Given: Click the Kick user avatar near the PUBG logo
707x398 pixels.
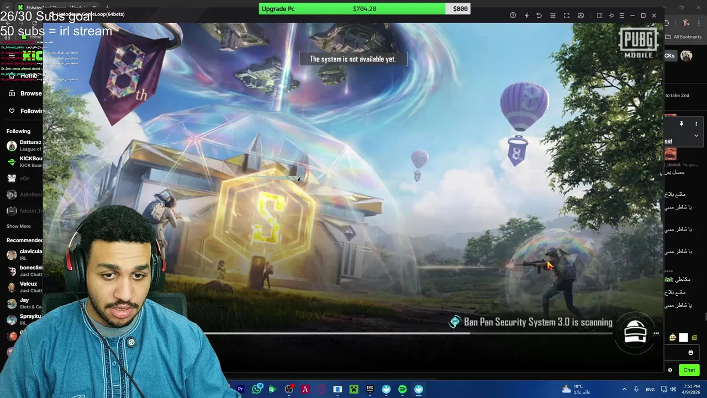Looking at the screenshot, I should tap(686, 56).
